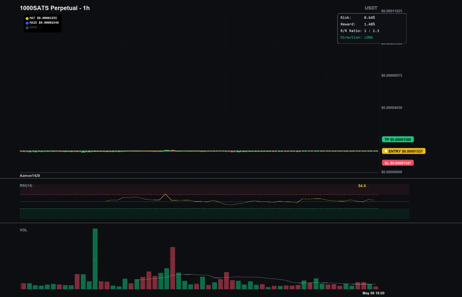The width and height of the screenshot is (462, 297).
Task: Click the MA25 $0.00001546 legend value
Action: click(x=44, y=23)
